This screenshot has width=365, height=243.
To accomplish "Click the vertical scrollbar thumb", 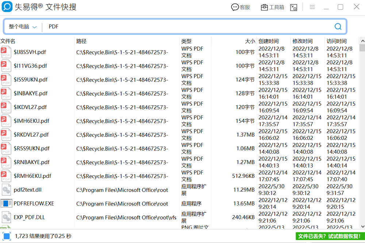I will coord(362,47).
